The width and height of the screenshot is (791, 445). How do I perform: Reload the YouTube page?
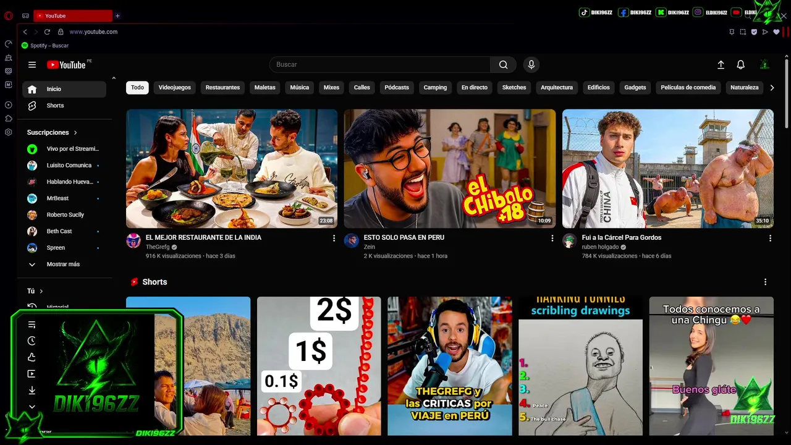coord(47,32)
